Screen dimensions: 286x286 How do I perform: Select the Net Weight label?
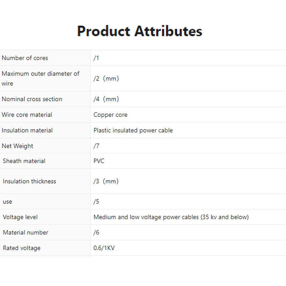tap(17, 146)
